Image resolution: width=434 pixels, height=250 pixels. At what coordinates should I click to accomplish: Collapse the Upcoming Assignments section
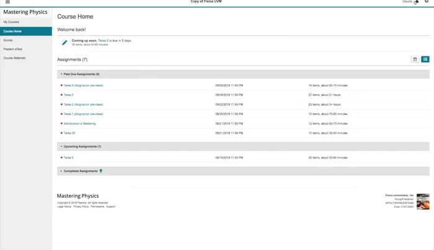tap(61, 147)
